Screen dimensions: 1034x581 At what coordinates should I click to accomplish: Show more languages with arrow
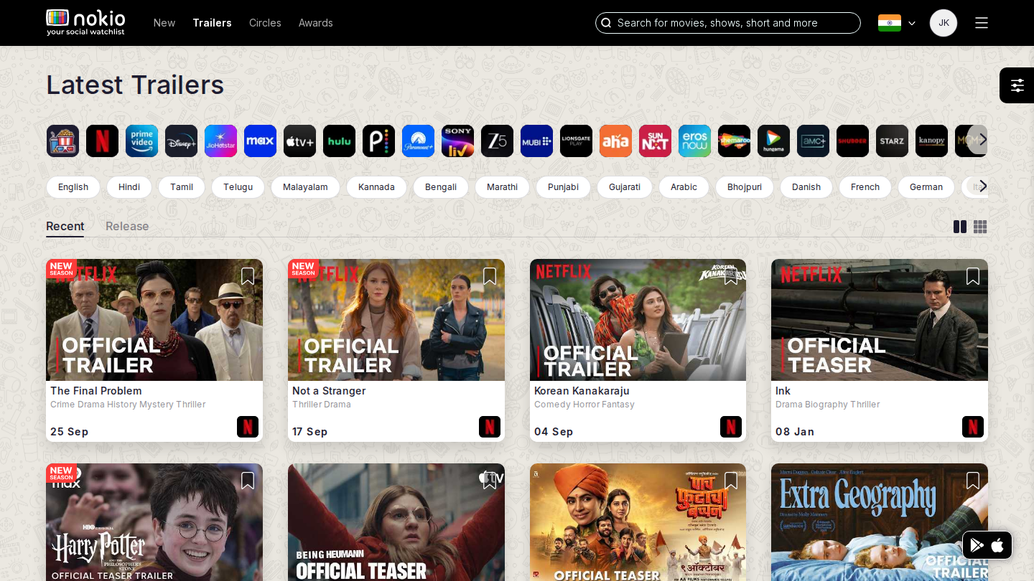click(x=983, y=186)
